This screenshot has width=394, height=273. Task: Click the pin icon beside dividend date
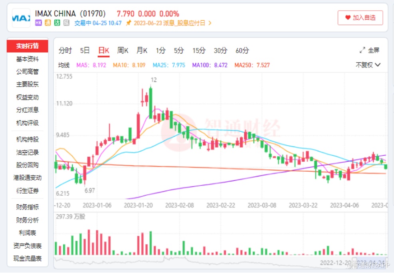128,23
